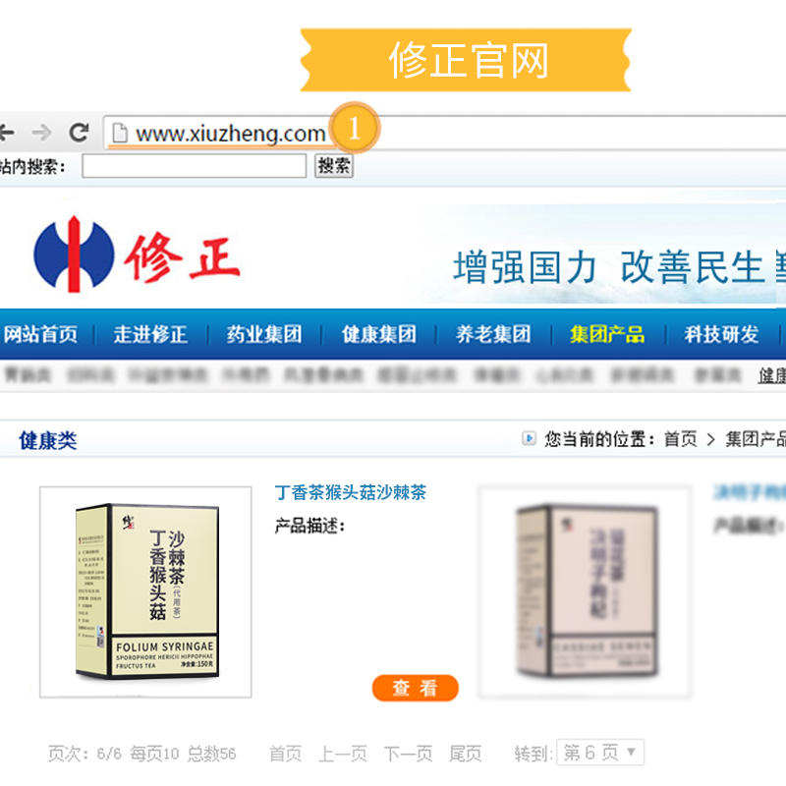Screen dimensions: 786x786
Task: Click the breadcrumb location arrow icon
Action: click(x=529, y=438)
